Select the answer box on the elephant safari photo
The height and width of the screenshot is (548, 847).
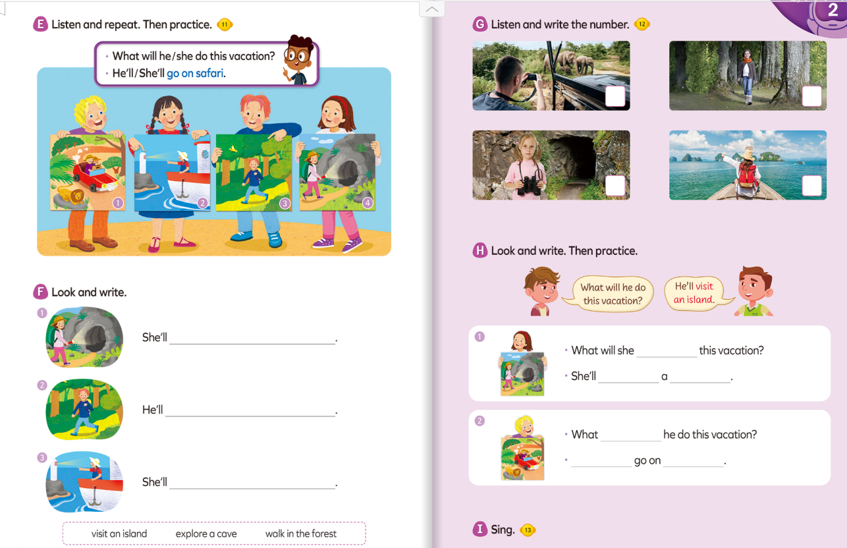point(615,97)
